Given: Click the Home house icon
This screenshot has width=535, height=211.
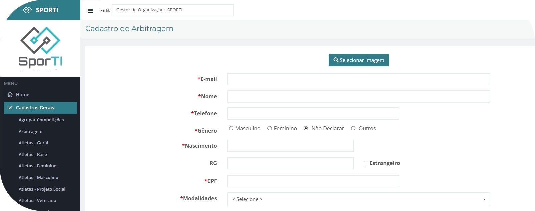Looking at the screenshot, I should click(x=10, y=95).
